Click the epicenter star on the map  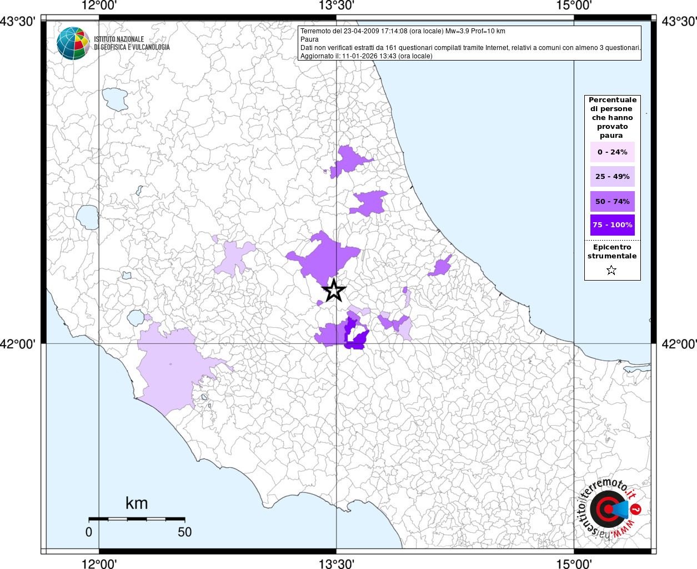tap(334, 290)
